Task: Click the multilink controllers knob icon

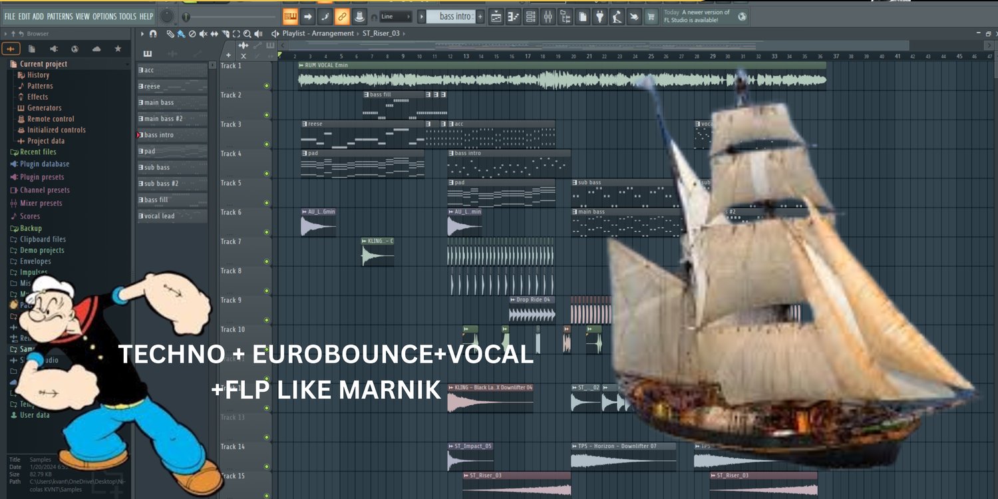Action: 359,17
